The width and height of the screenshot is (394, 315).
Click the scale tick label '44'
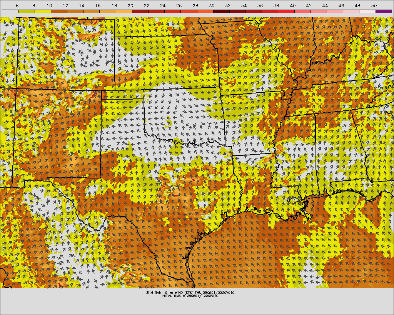[325, 5]
